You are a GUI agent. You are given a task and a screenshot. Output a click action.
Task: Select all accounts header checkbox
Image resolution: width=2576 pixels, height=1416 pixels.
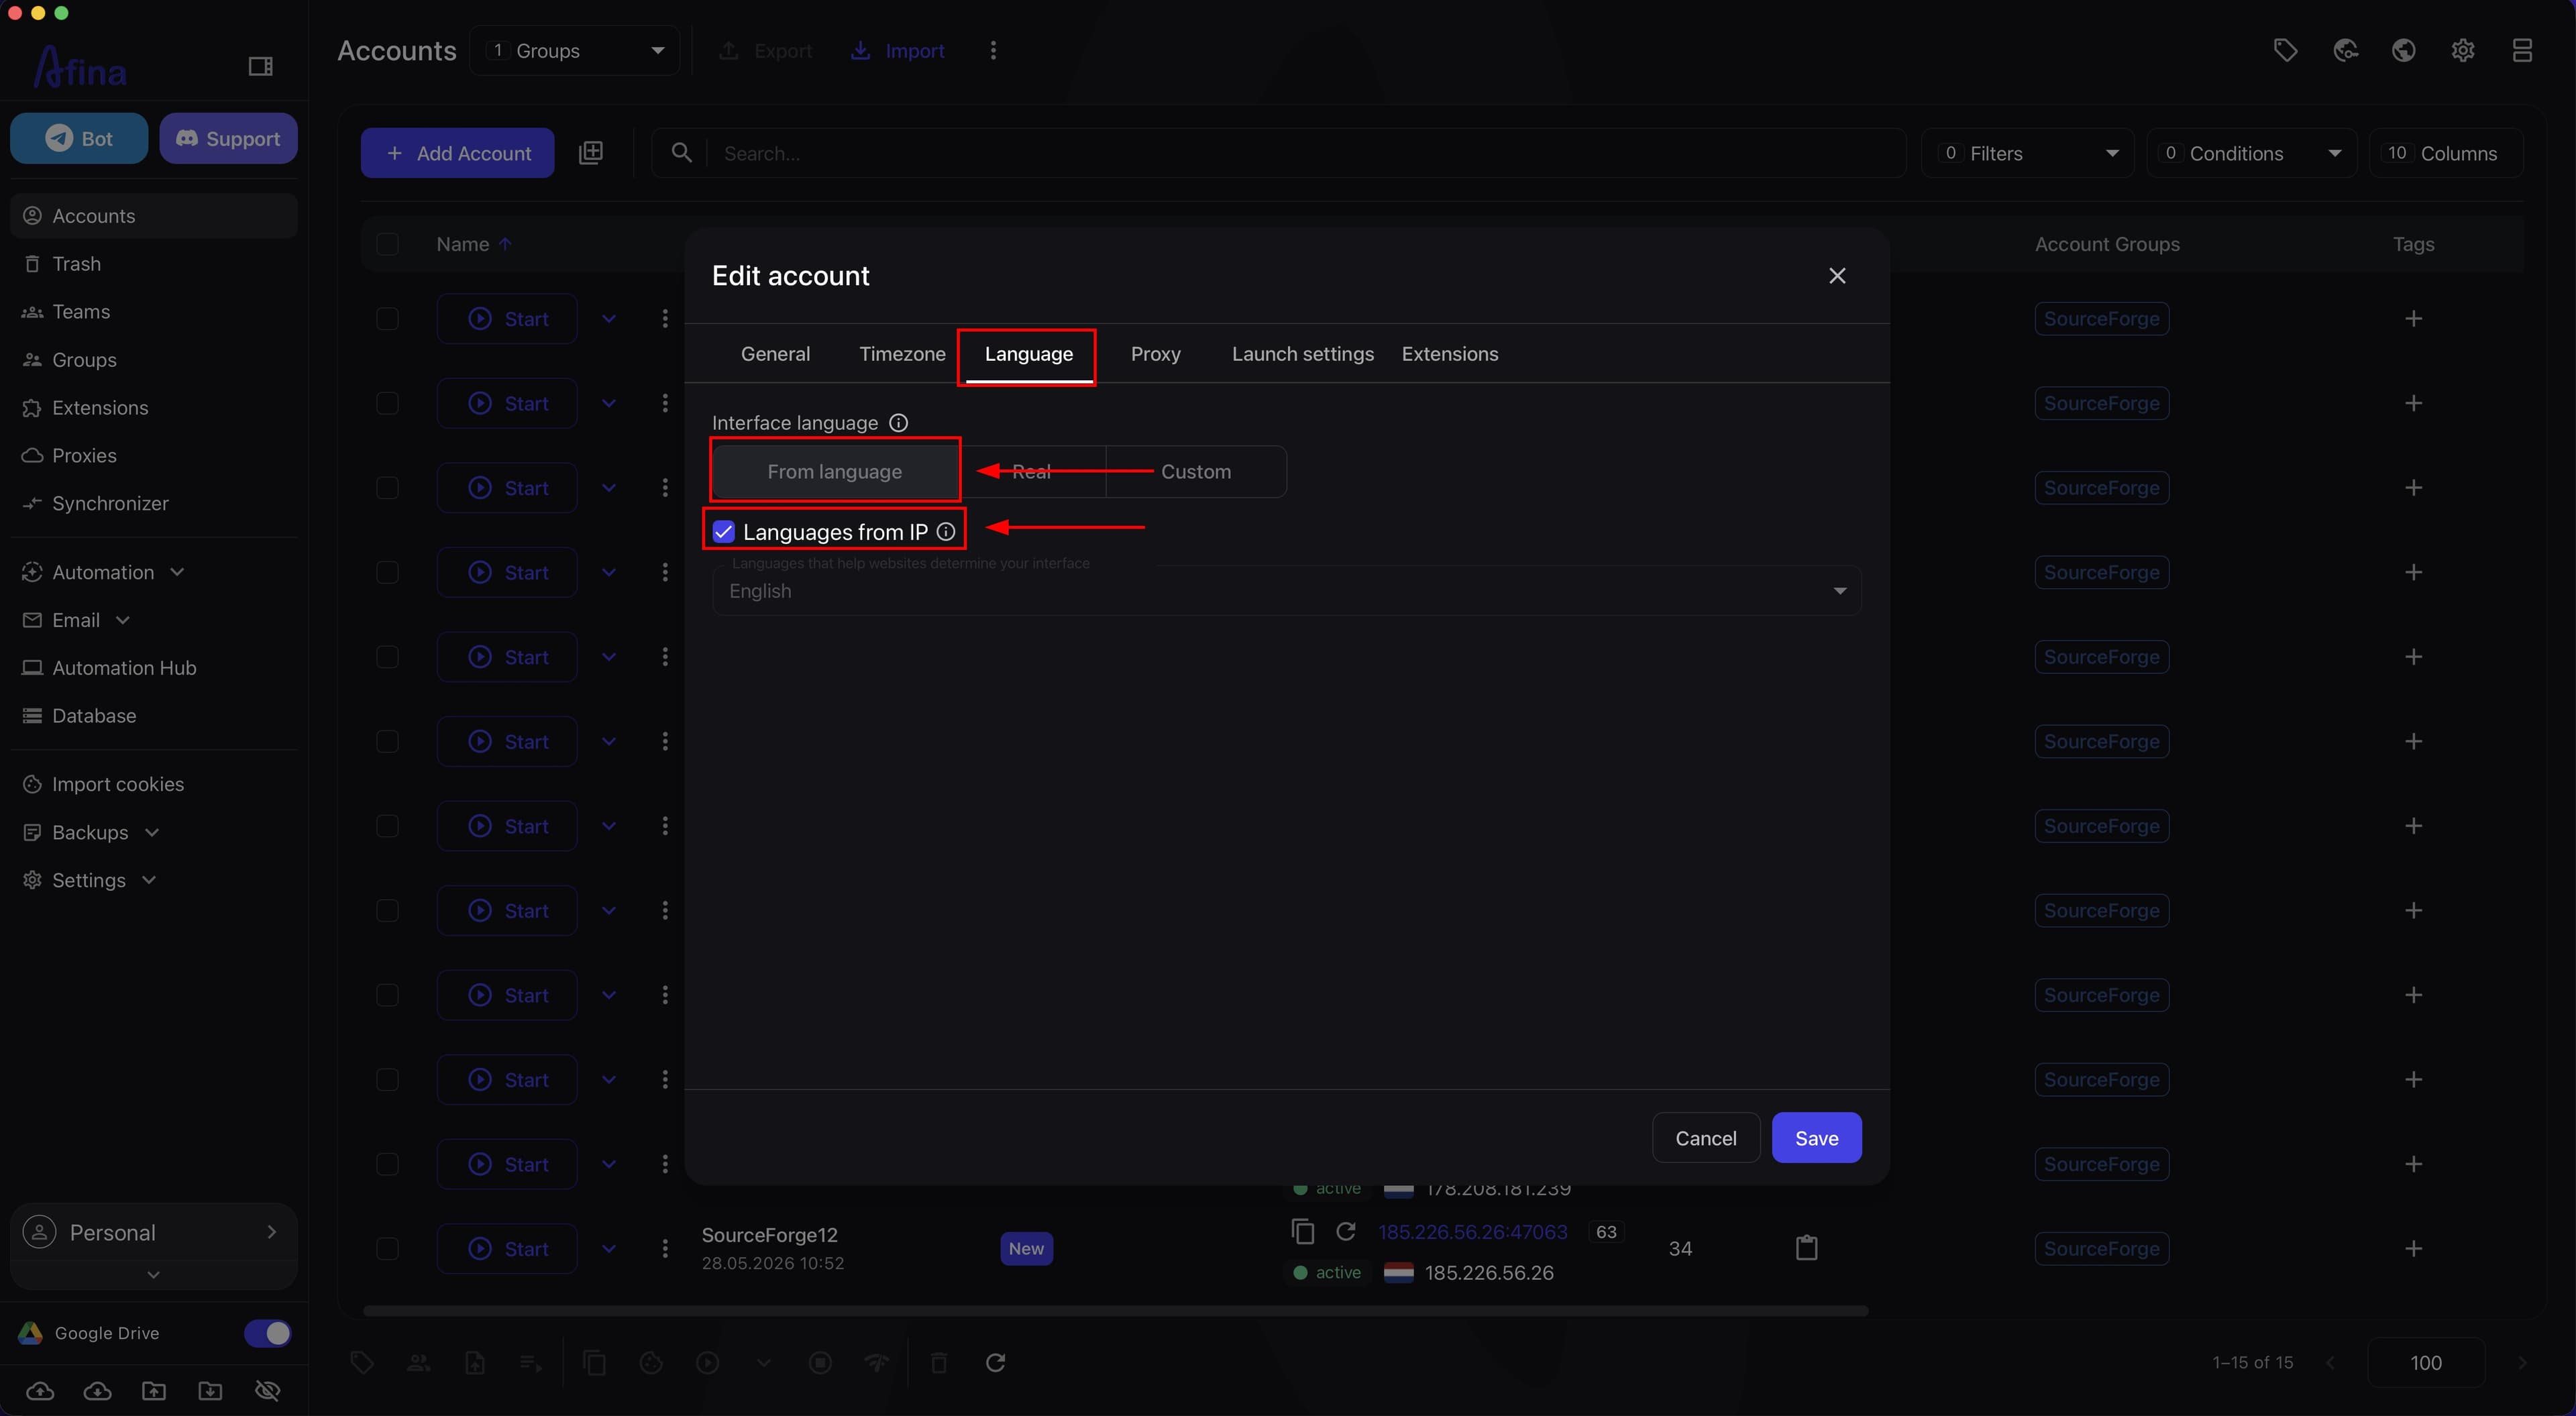387,244
